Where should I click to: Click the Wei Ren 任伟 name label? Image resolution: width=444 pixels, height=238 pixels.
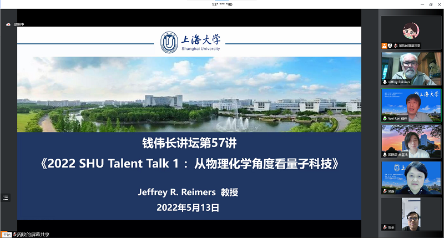click(x=397, y=119)
